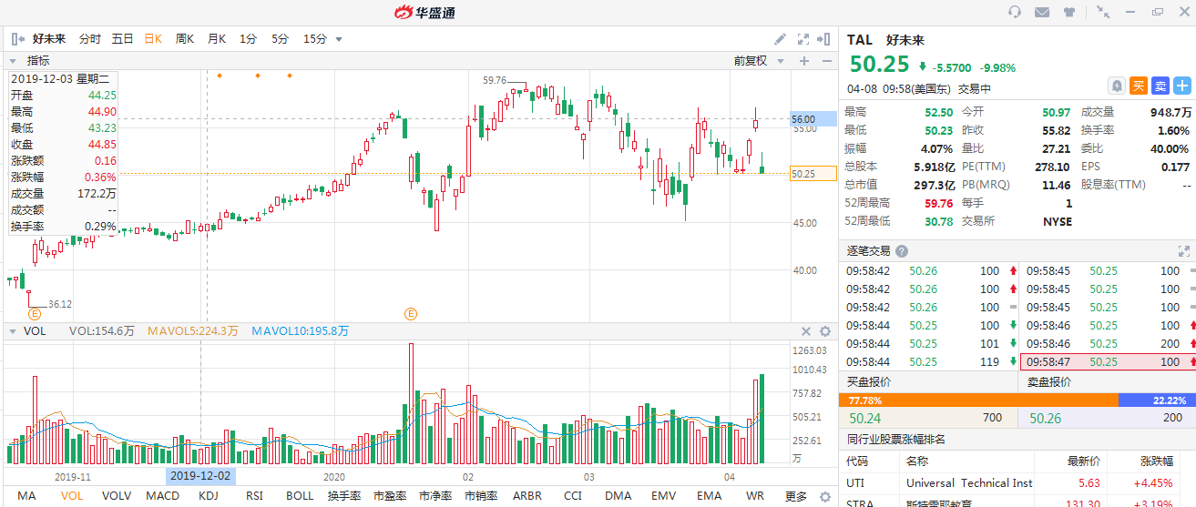
Task: Open the messages envelope icon
Action: pos(1042,12)
